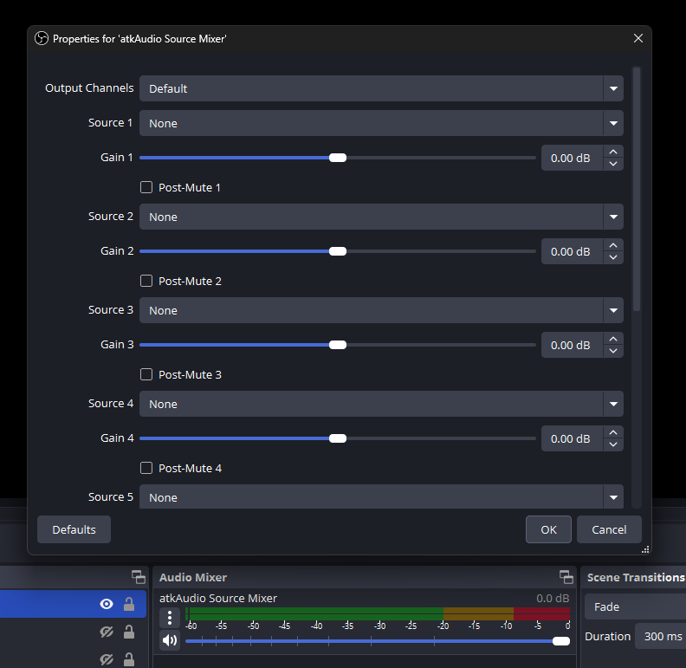The height and width of the screenshot is (668, 686).
Task: Open the Output Channels dropdown
Action: pos(380,88)
